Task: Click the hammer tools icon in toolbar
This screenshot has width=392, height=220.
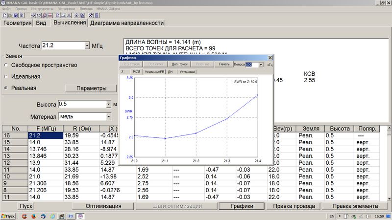Action: coord(91,16)
